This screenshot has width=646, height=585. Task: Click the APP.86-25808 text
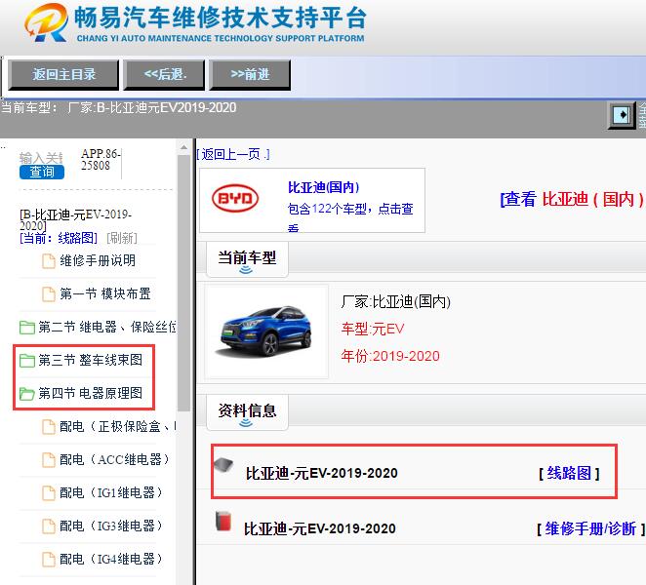101,160
